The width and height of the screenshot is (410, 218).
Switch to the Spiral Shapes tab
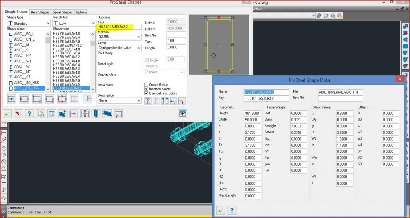63,12
